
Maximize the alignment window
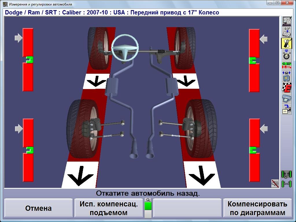277,3
